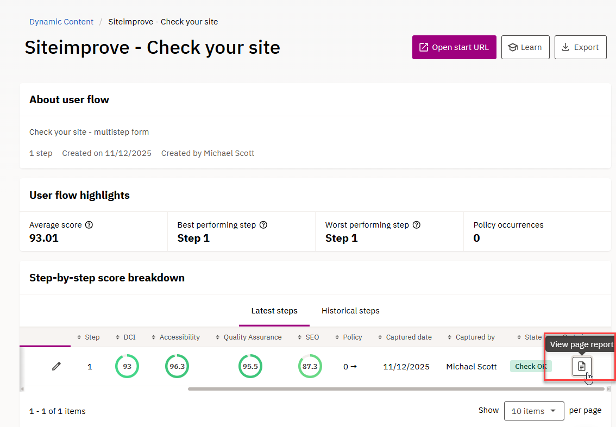Sort the Step column with its arrows
This screenshot has width=616, height=427.
[79, 337]
